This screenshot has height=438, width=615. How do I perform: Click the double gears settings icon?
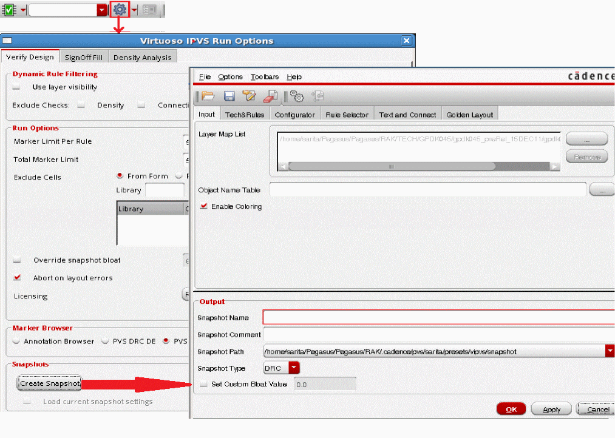click(x=296, y=96)
